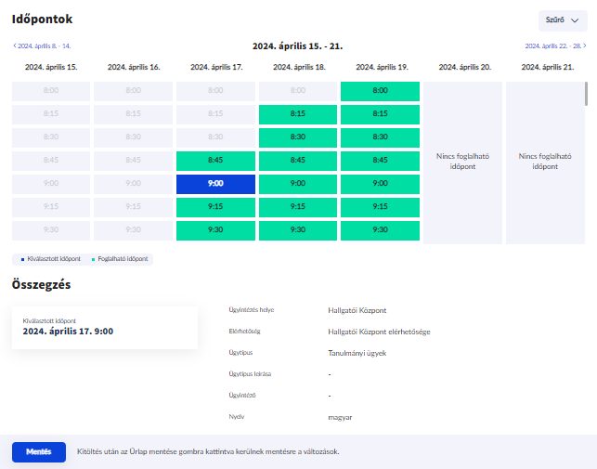This screenshot has height=469, width=597.
Task: Click the 2024. április 20. column header
Action: point(464,67)
